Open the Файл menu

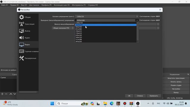(x=4, y=5)
